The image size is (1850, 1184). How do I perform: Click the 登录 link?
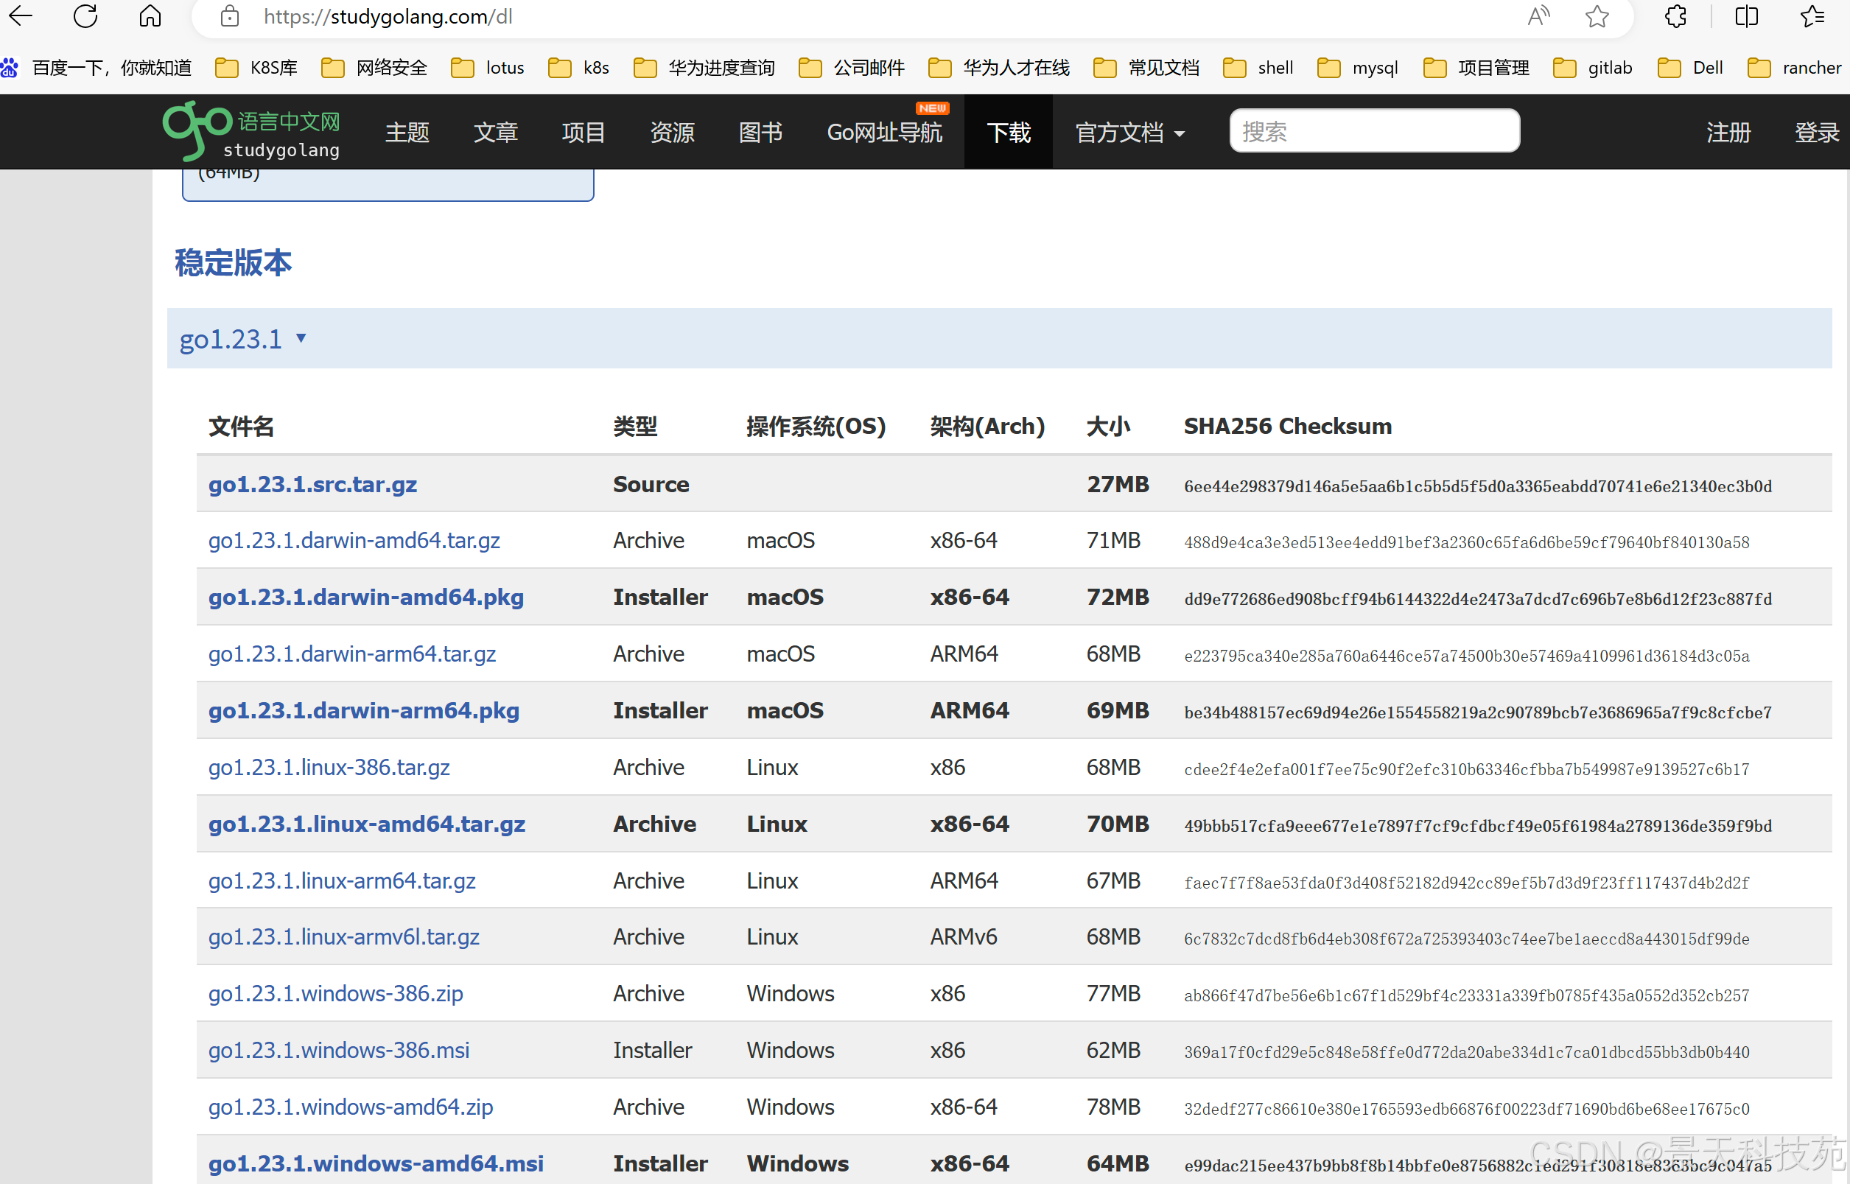point(1817,132)
